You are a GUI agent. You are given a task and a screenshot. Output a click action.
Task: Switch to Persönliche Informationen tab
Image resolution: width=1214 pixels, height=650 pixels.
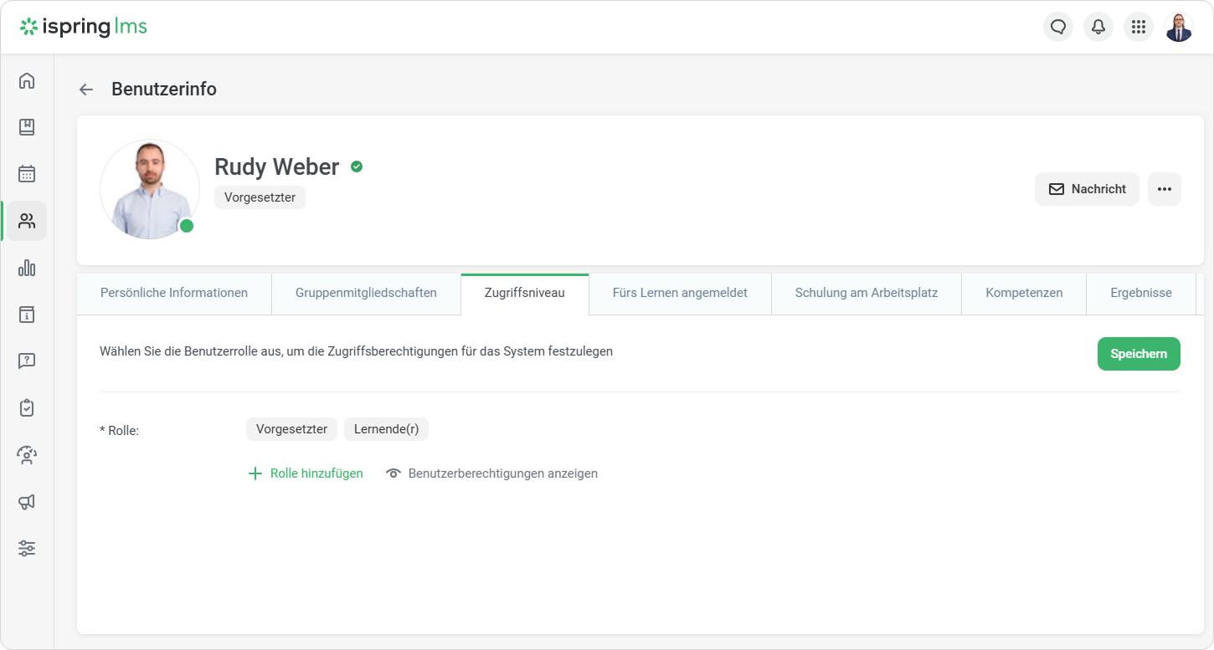(174, 293)
